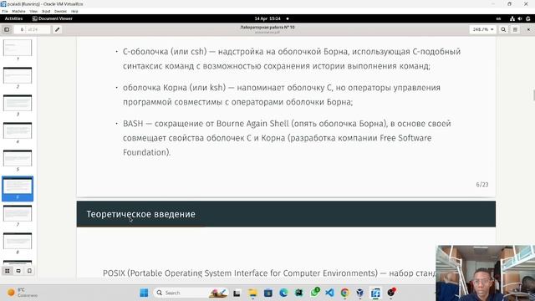Toggle the sidebar panel button
Screen dimensions: 535x301
pos(7,30)
